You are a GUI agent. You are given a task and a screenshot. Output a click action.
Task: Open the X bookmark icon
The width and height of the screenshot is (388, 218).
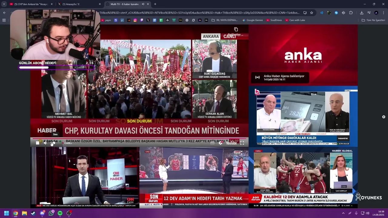tap(148, 20)
